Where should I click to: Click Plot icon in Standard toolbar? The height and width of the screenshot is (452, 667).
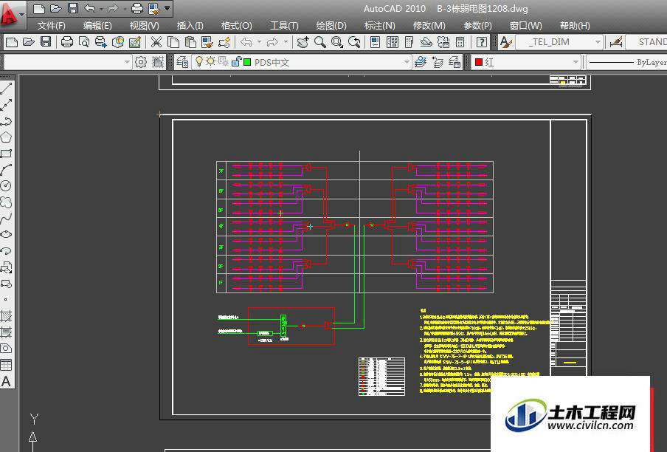[67, 41]
